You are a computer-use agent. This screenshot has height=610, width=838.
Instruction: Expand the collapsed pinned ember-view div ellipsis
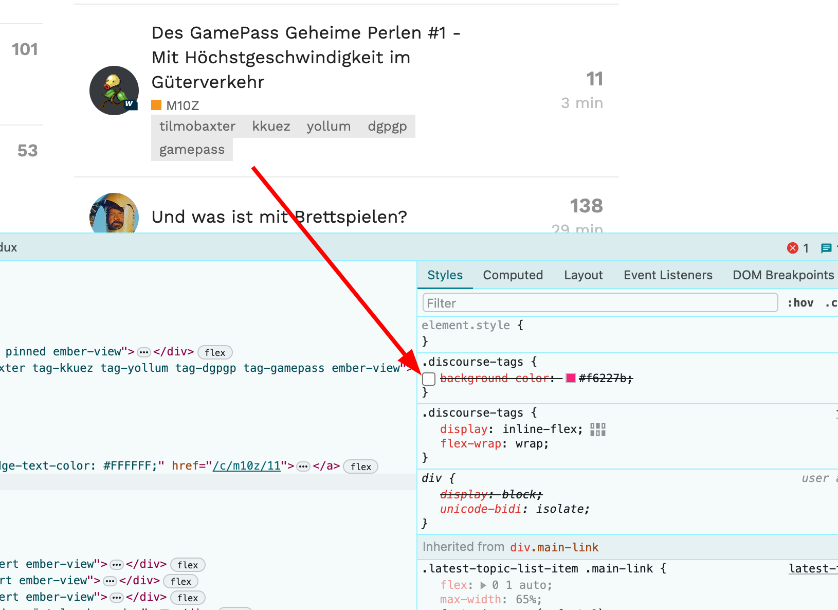pos(144,352)
